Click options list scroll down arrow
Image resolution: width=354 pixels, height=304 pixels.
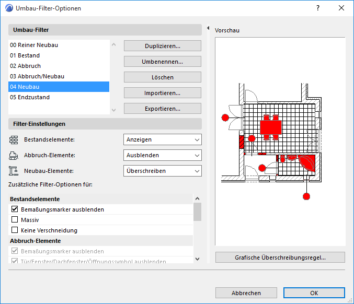tap(197, 259)
